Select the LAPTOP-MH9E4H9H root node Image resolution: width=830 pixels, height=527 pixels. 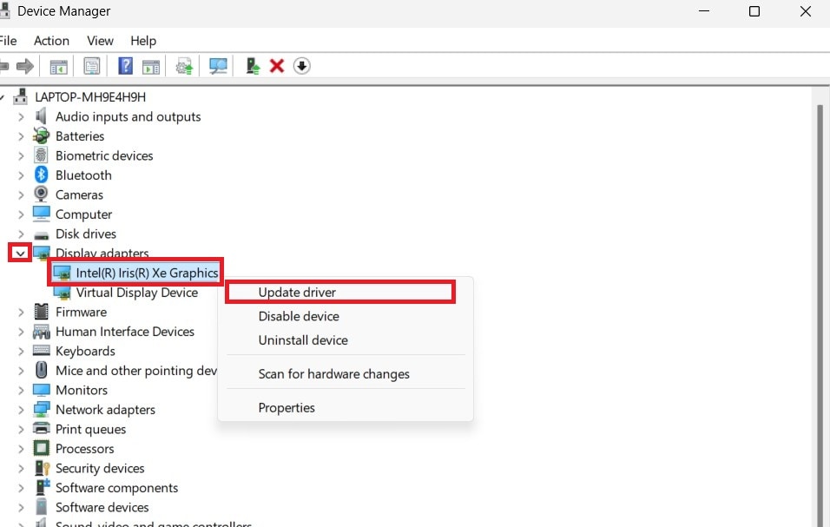coord(90,97)
